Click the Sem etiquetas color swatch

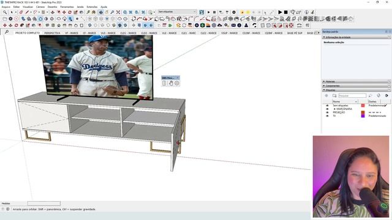pos(363,106)
